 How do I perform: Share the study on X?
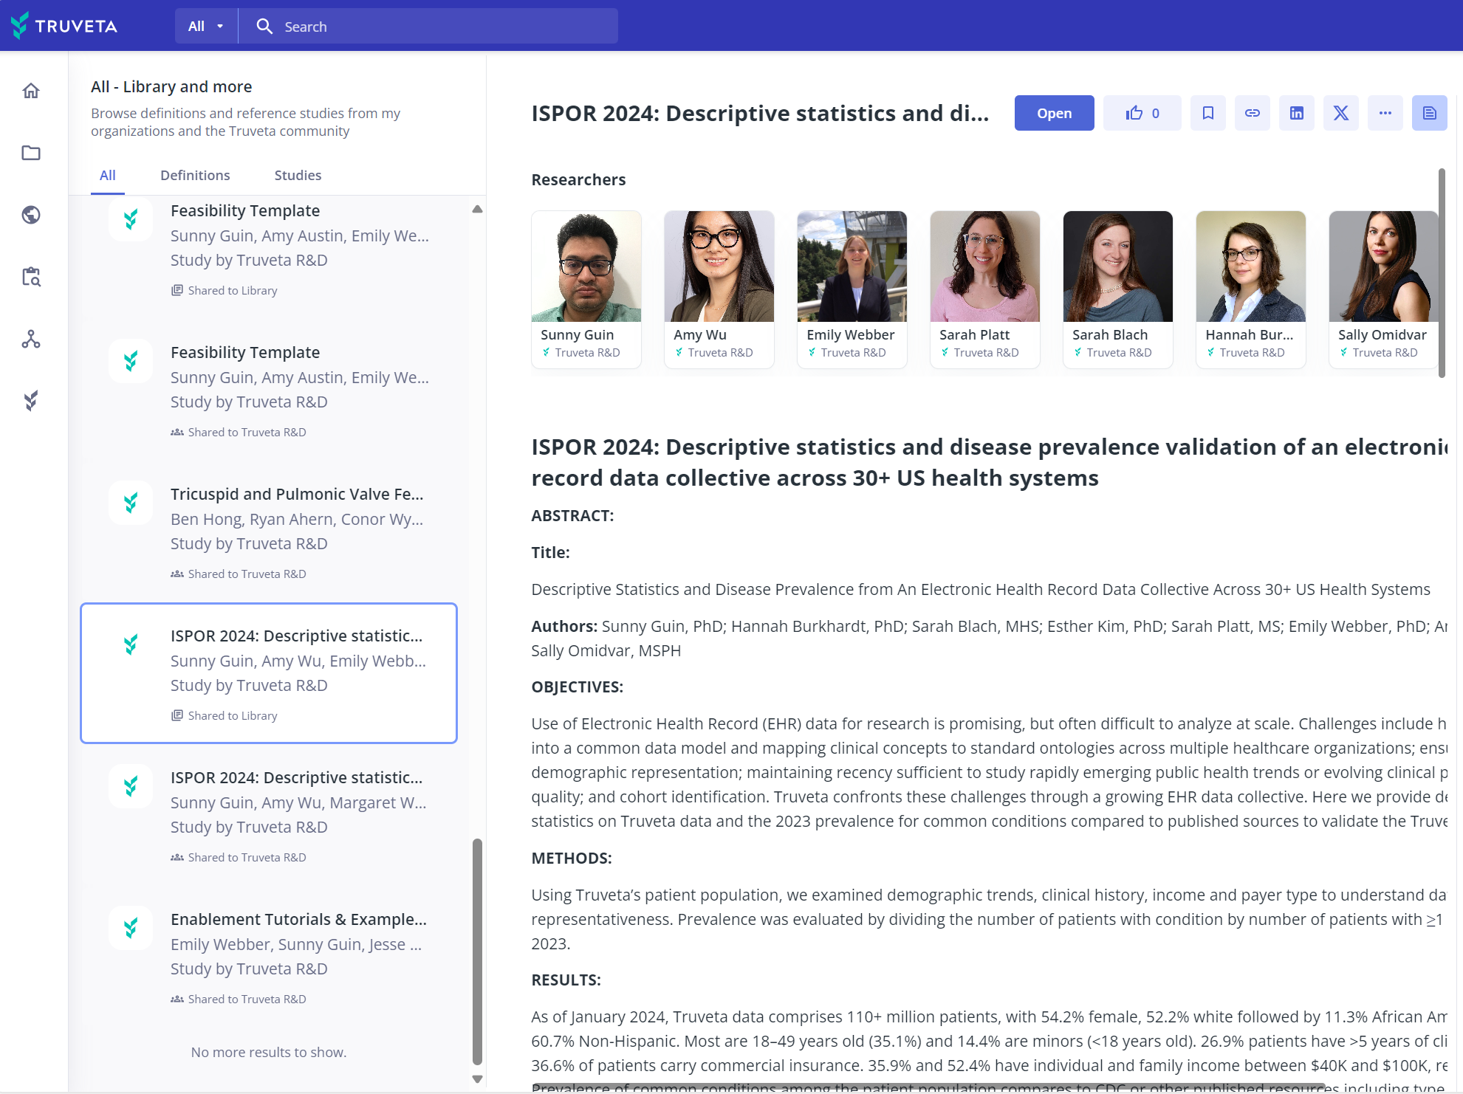tap(1341, 113)
